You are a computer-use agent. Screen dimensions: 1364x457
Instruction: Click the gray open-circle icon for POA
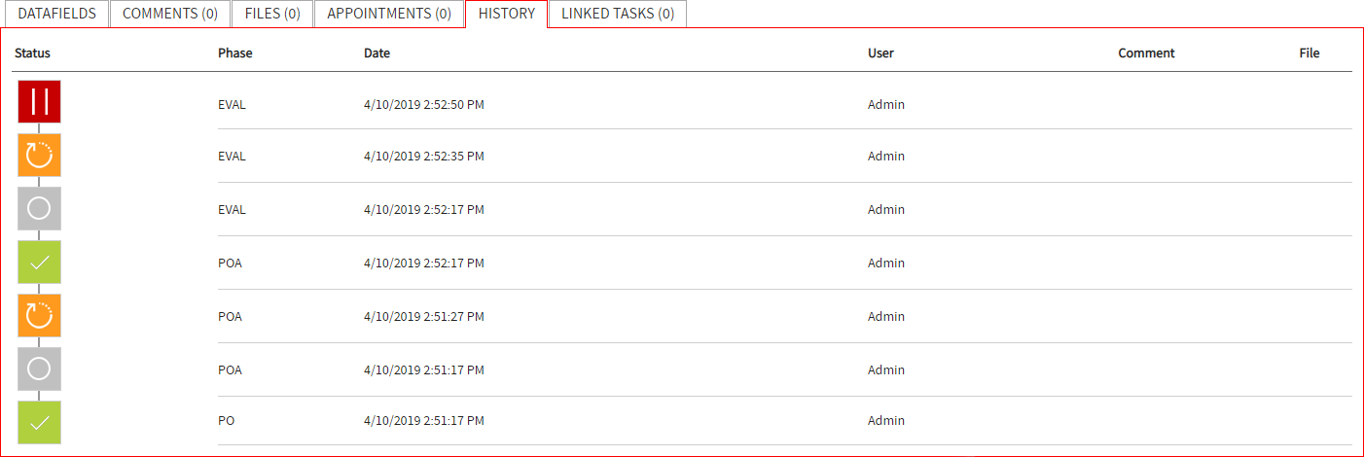point(39,369)
